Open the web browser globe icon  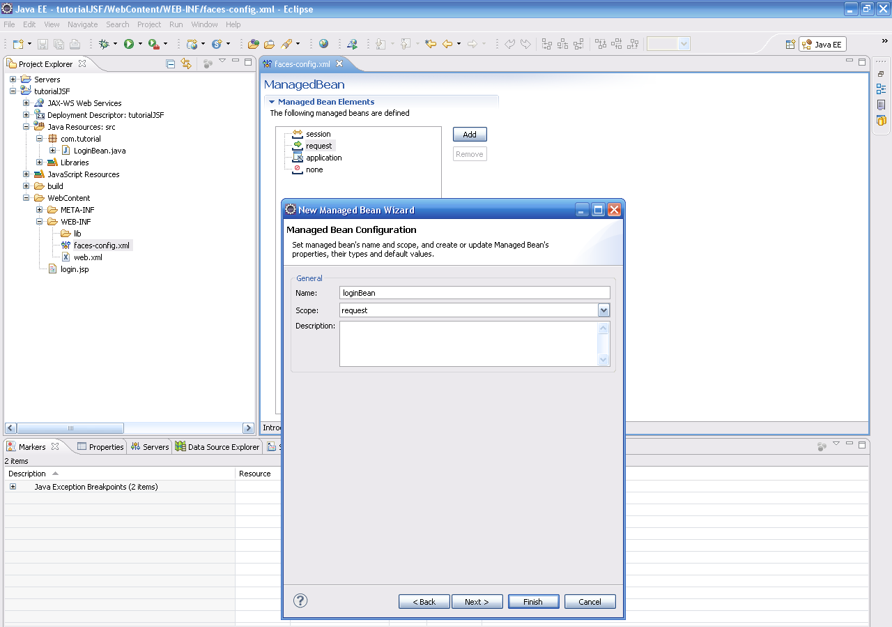(x=324, y=44)
